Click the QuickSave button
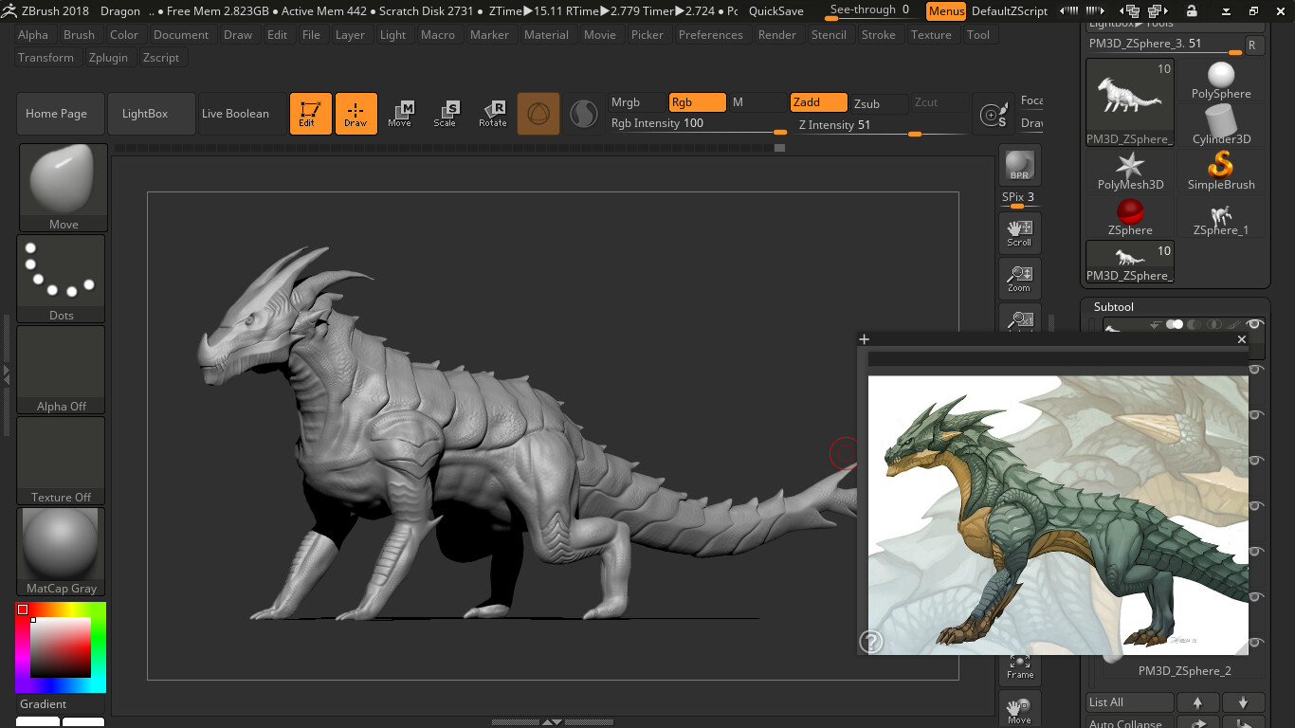The height and width of the screenshot is (728, 1295). [775, 10]
